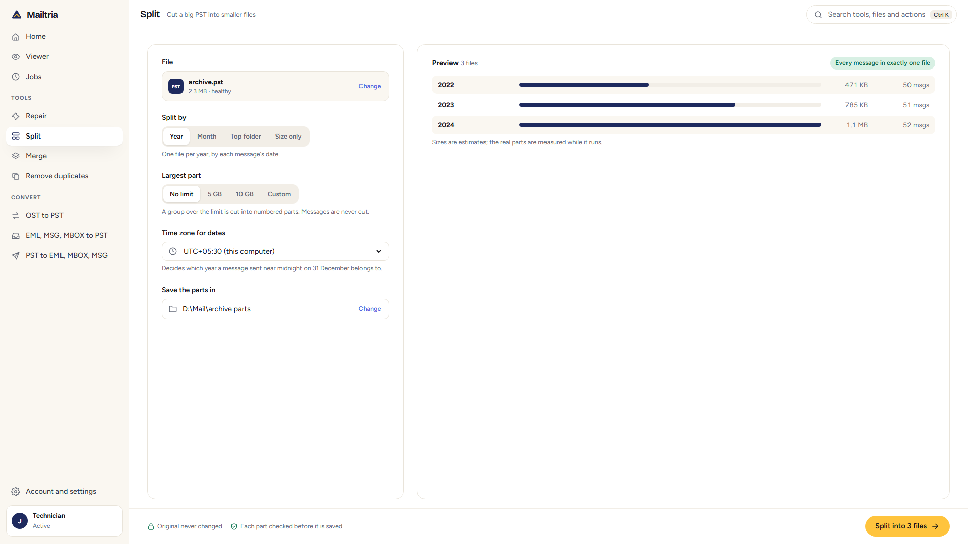Screen dimensions: 968x544
Task: Choose Top folder split mode
Action: [x=246, y=137]
